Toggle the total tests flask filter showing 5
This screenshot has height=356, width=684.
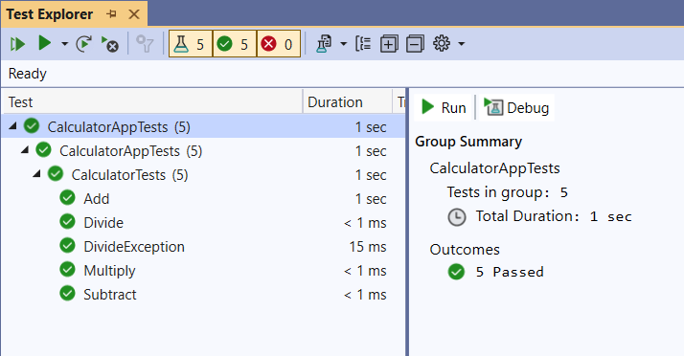pyautogui.click(x=191, y=44)
